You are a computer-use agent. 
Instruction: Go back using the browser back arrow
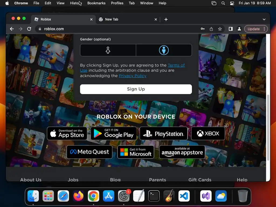pyautogui.click(x=12, y=29)
